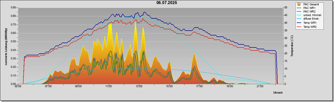This screenshot has width=334, height=102.
Task: Click the 21:00 time axis tick
Action: [x=260, y=86]
